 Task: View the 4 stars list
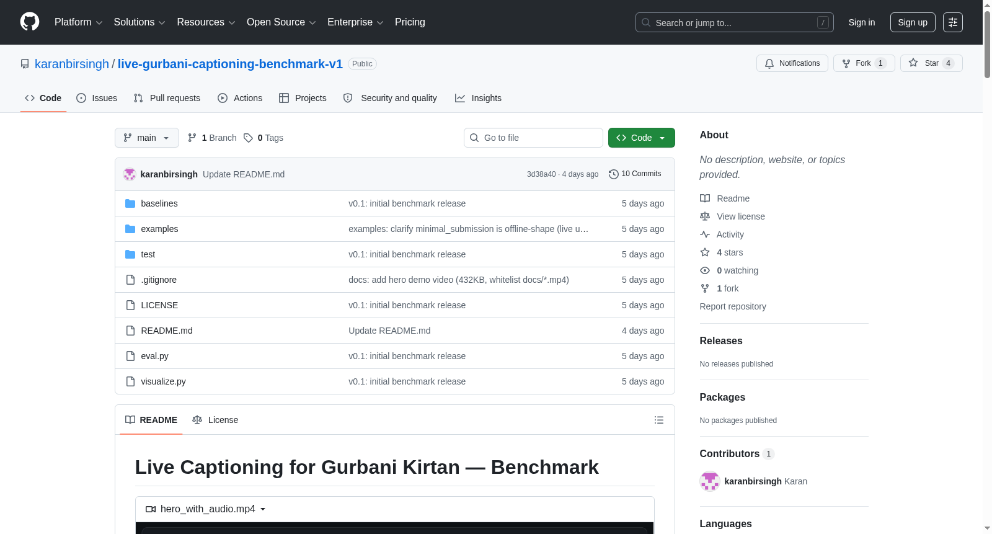coord(722,252)
